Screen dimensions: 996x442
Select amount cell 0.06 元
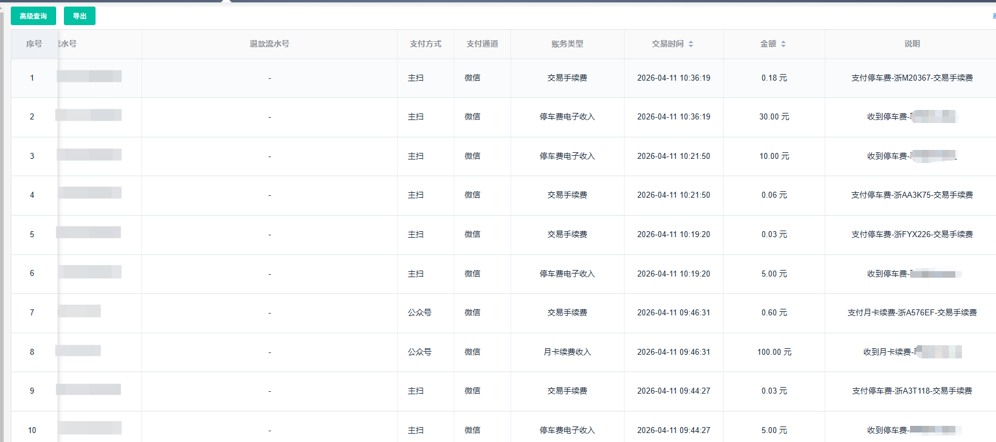click(774, 195)
